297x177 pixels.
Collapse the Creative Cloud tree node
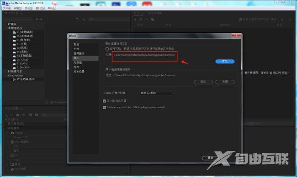(x=6, y=75)
